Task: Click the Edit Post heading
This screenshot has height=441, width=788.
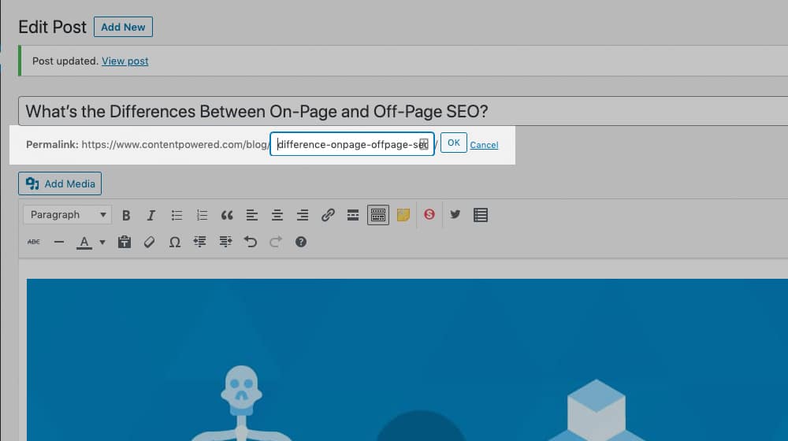Action: point(52,27)
